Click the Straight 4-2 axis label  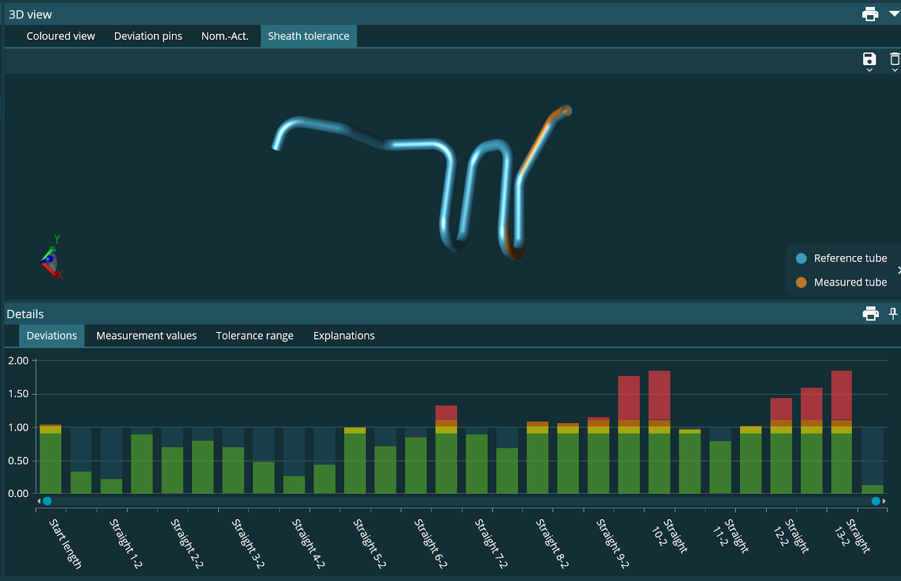[309, 543]
